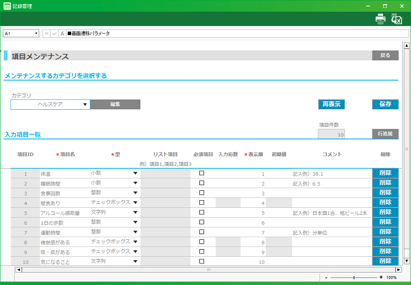Click the 戻る button at top right
The width and height of the screenshot is (411, 285).
(x=385, y=55)
